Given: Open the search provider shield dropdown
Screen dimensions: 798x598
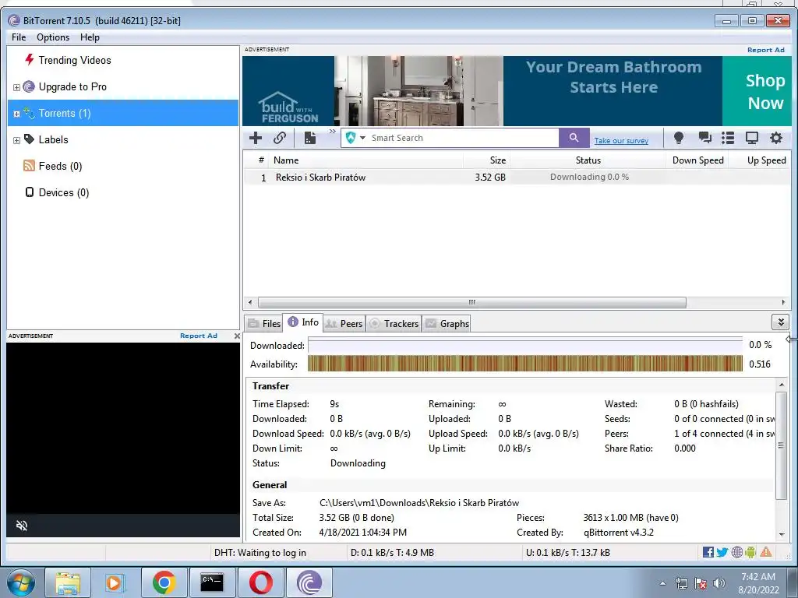Looking at the screenshot, I should 355,138.
